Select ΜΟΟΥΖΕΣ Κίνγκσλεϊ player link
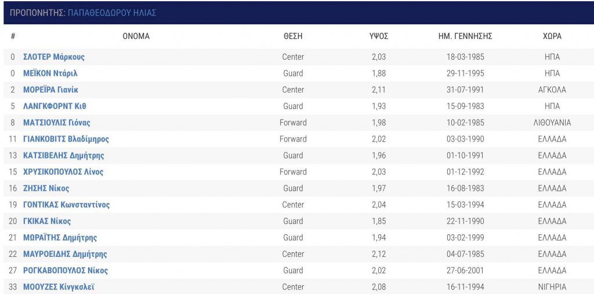Screen dimensions: 594x294 pos(59,287)
